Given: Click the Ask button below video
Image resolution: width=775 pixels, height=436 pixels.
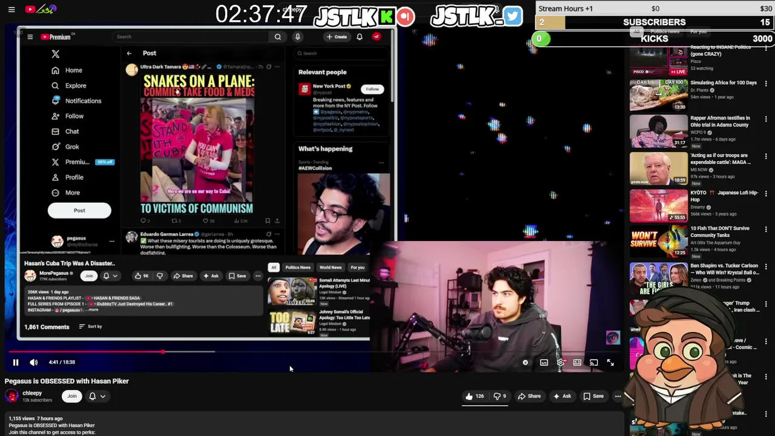Looking at the screenshot, I should [x=561, y=396].
